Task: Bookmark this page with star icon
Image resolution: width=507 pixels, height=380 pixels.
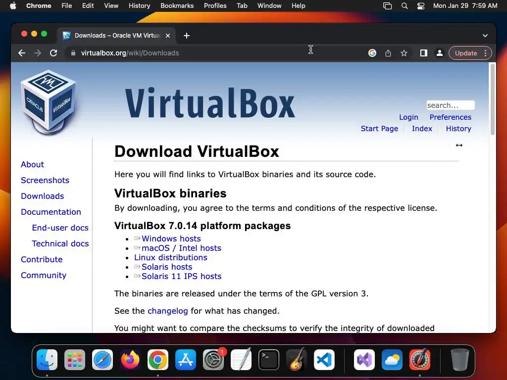Action: click(404, 53)
